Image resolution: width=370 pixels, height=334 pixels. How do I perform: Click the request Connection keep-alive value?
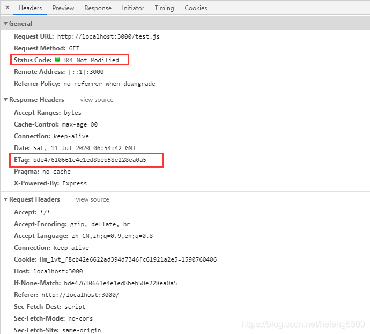[71, 248]
